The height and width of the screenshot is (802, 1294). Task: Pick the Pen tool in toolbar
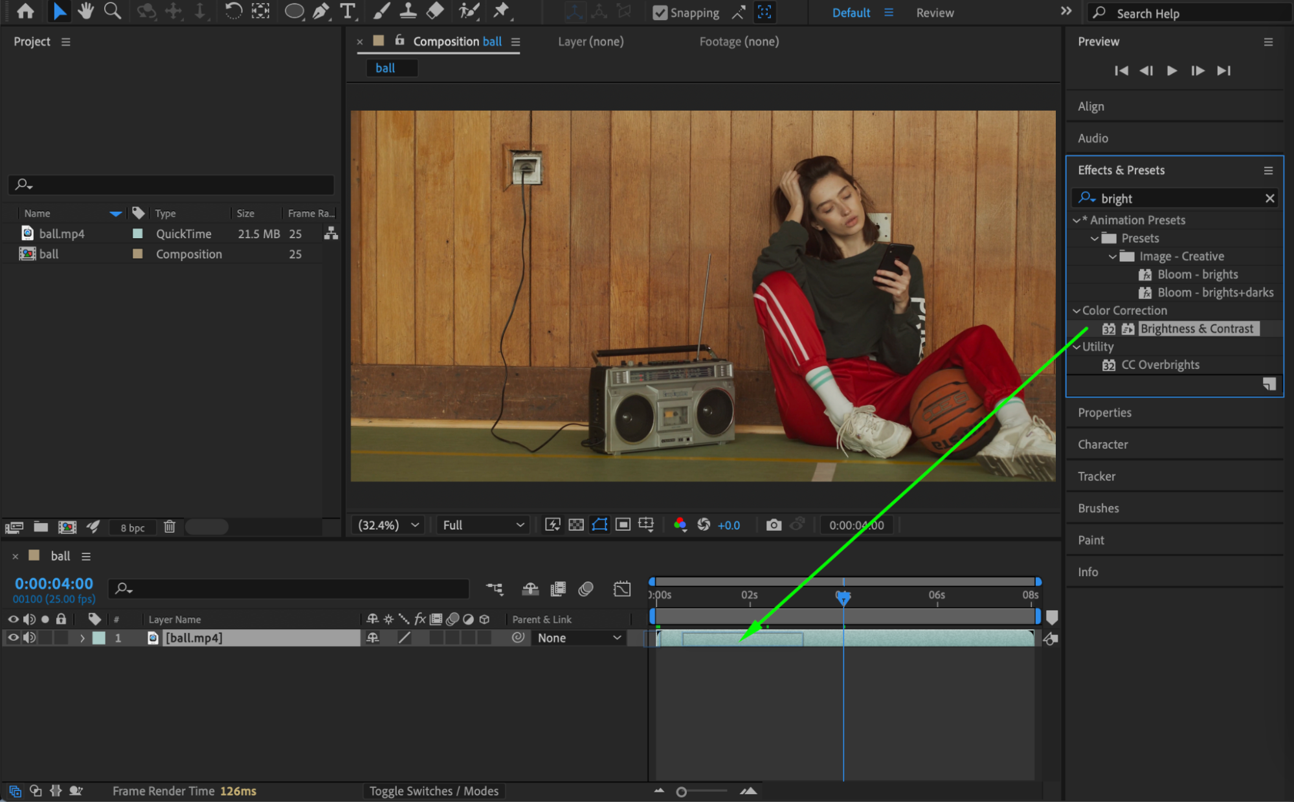pos(321,11)
